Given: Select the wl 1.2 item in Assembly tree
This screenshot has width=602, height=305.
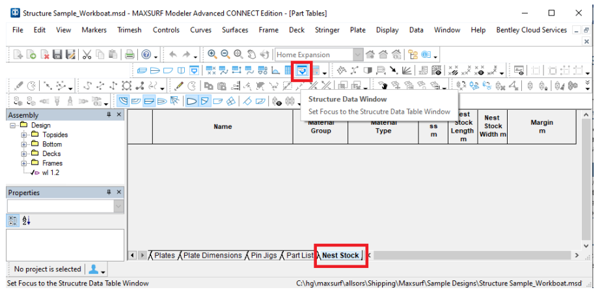Looking at the screenshot, I should (x=50, y=172).
